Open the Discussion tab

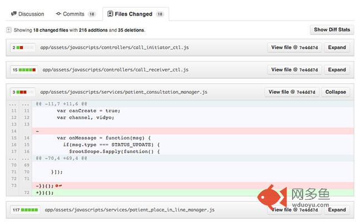27,14
